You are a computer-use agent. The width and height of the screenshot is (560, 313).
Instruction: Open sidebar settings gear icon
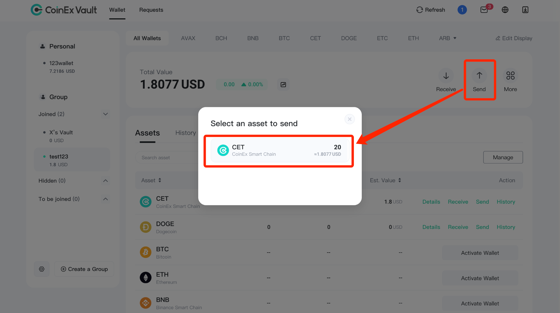click(x=42, y=269)
